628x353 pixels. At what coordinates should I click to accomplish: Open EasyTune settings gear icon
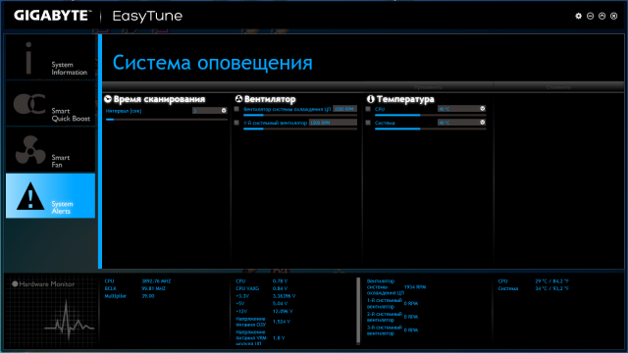578,16
